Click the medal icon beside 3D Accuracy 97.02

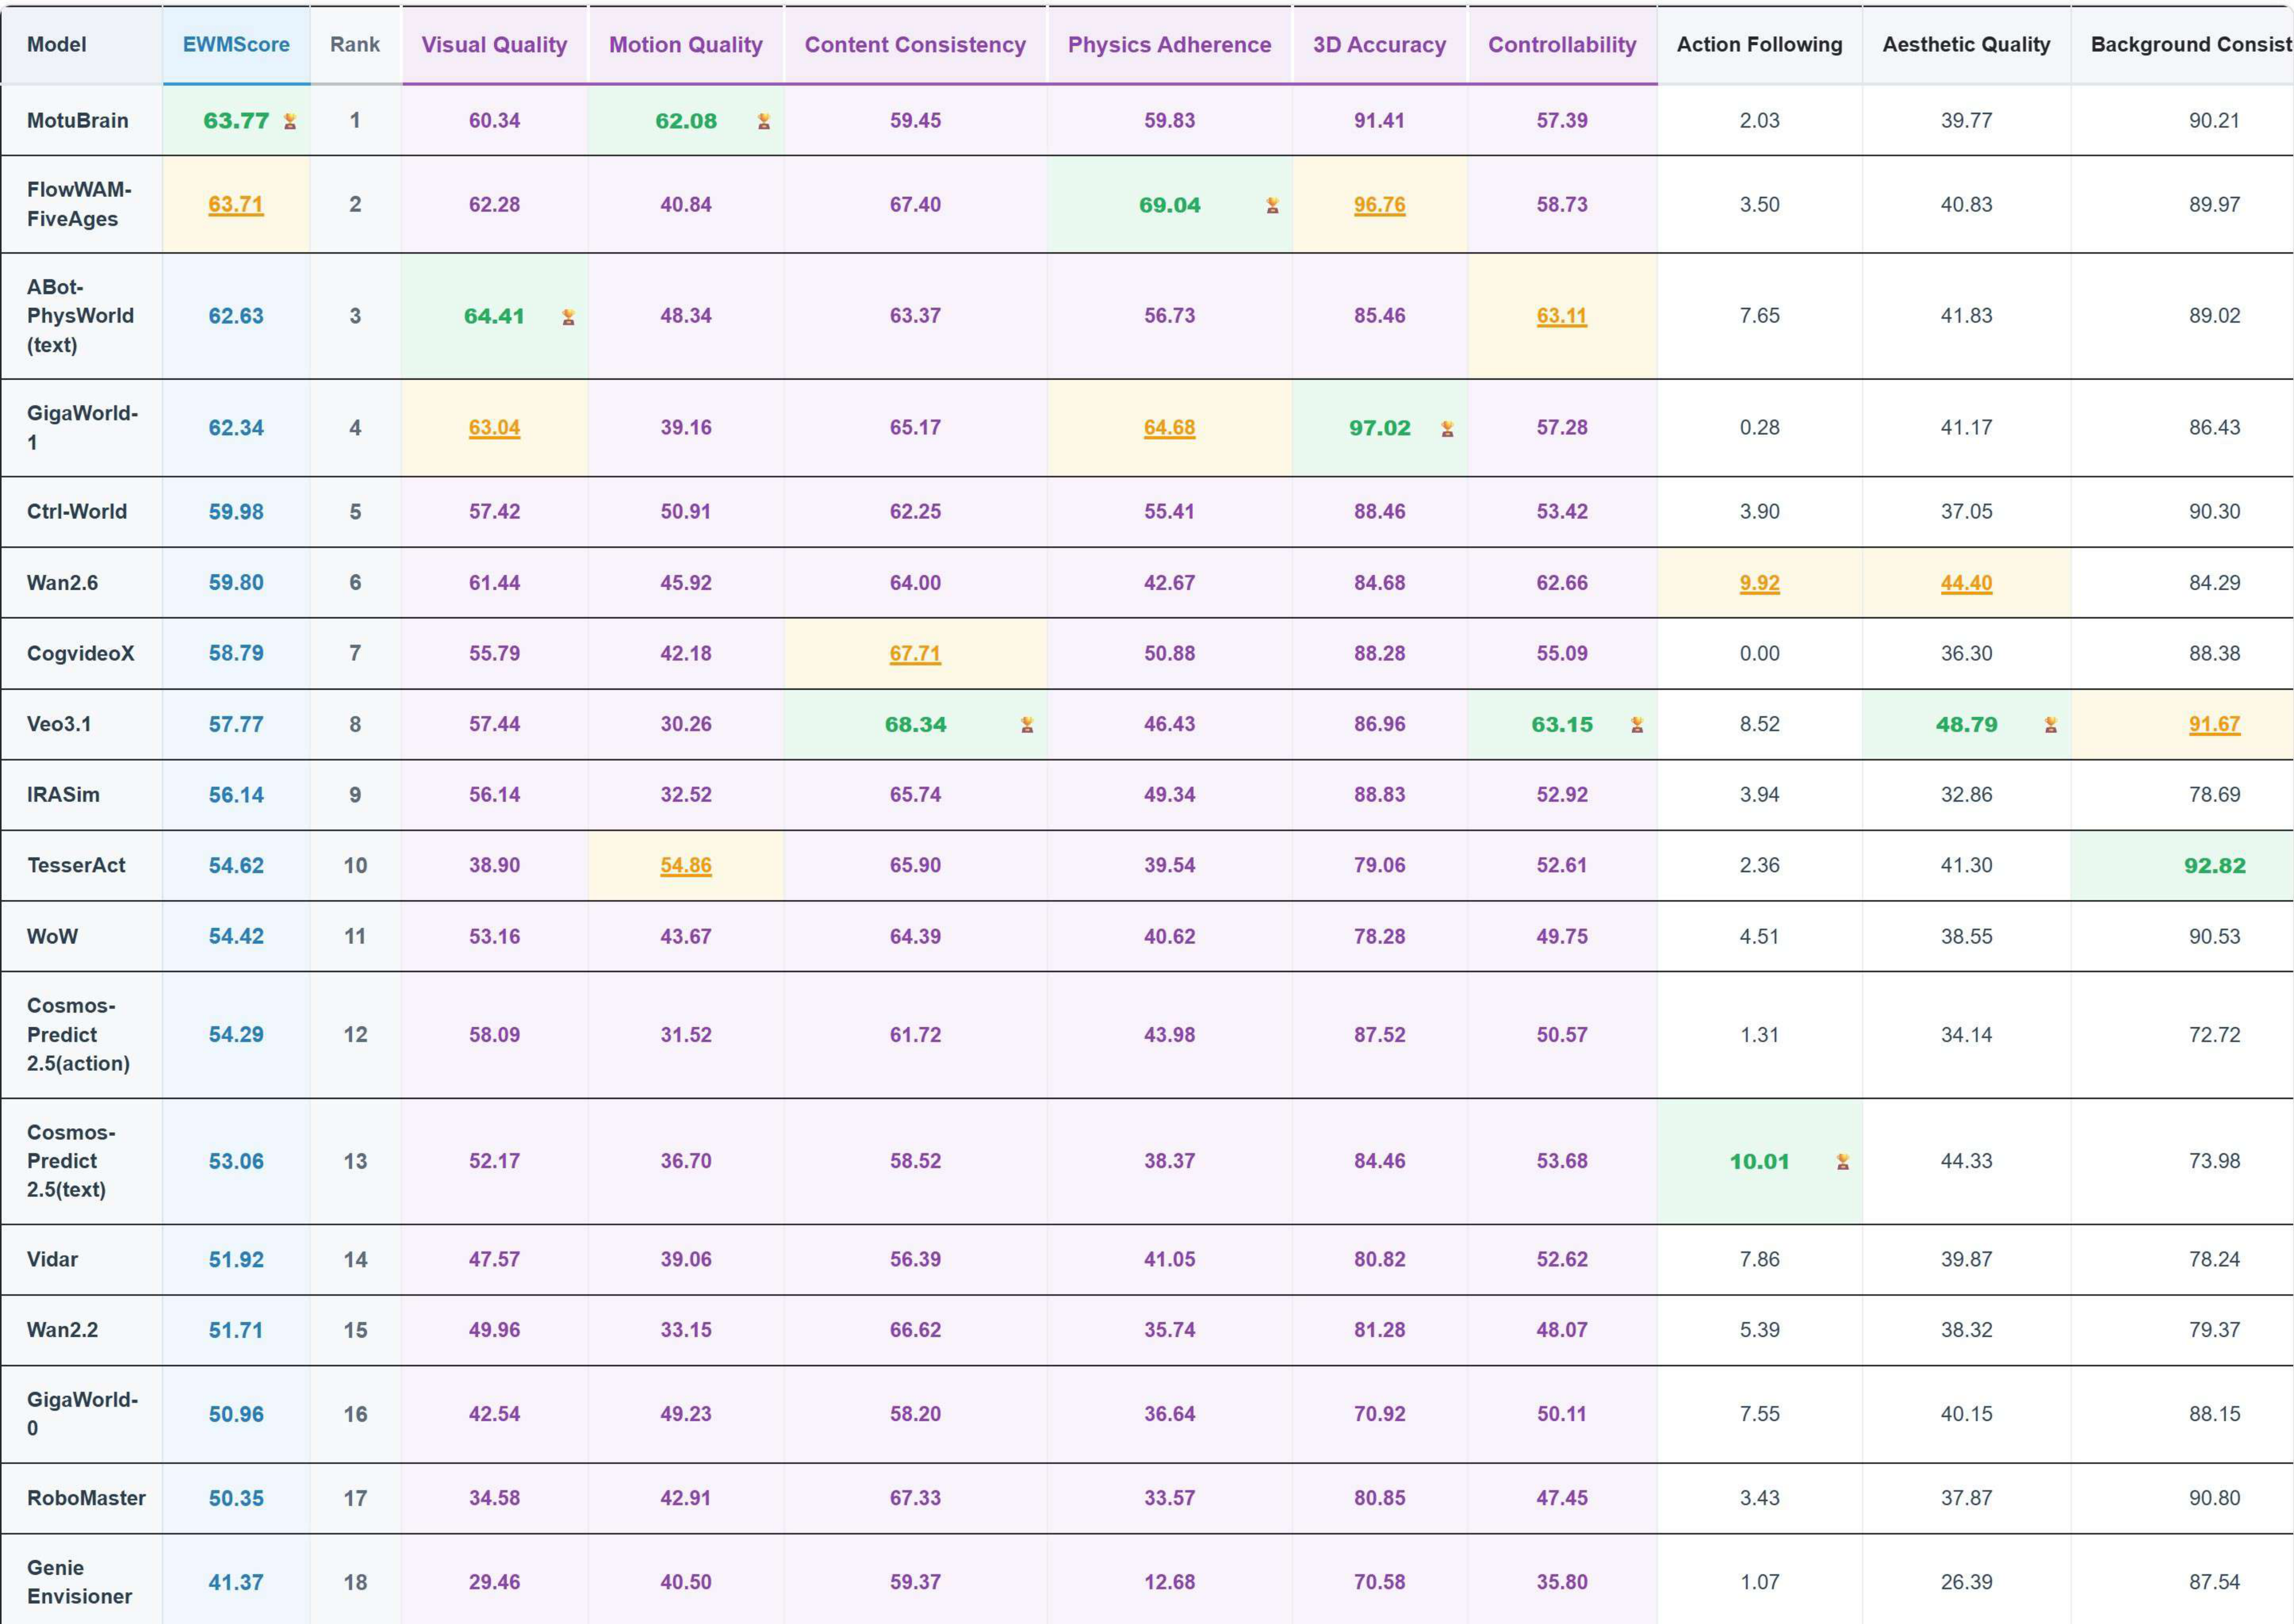click(1447, 429)
